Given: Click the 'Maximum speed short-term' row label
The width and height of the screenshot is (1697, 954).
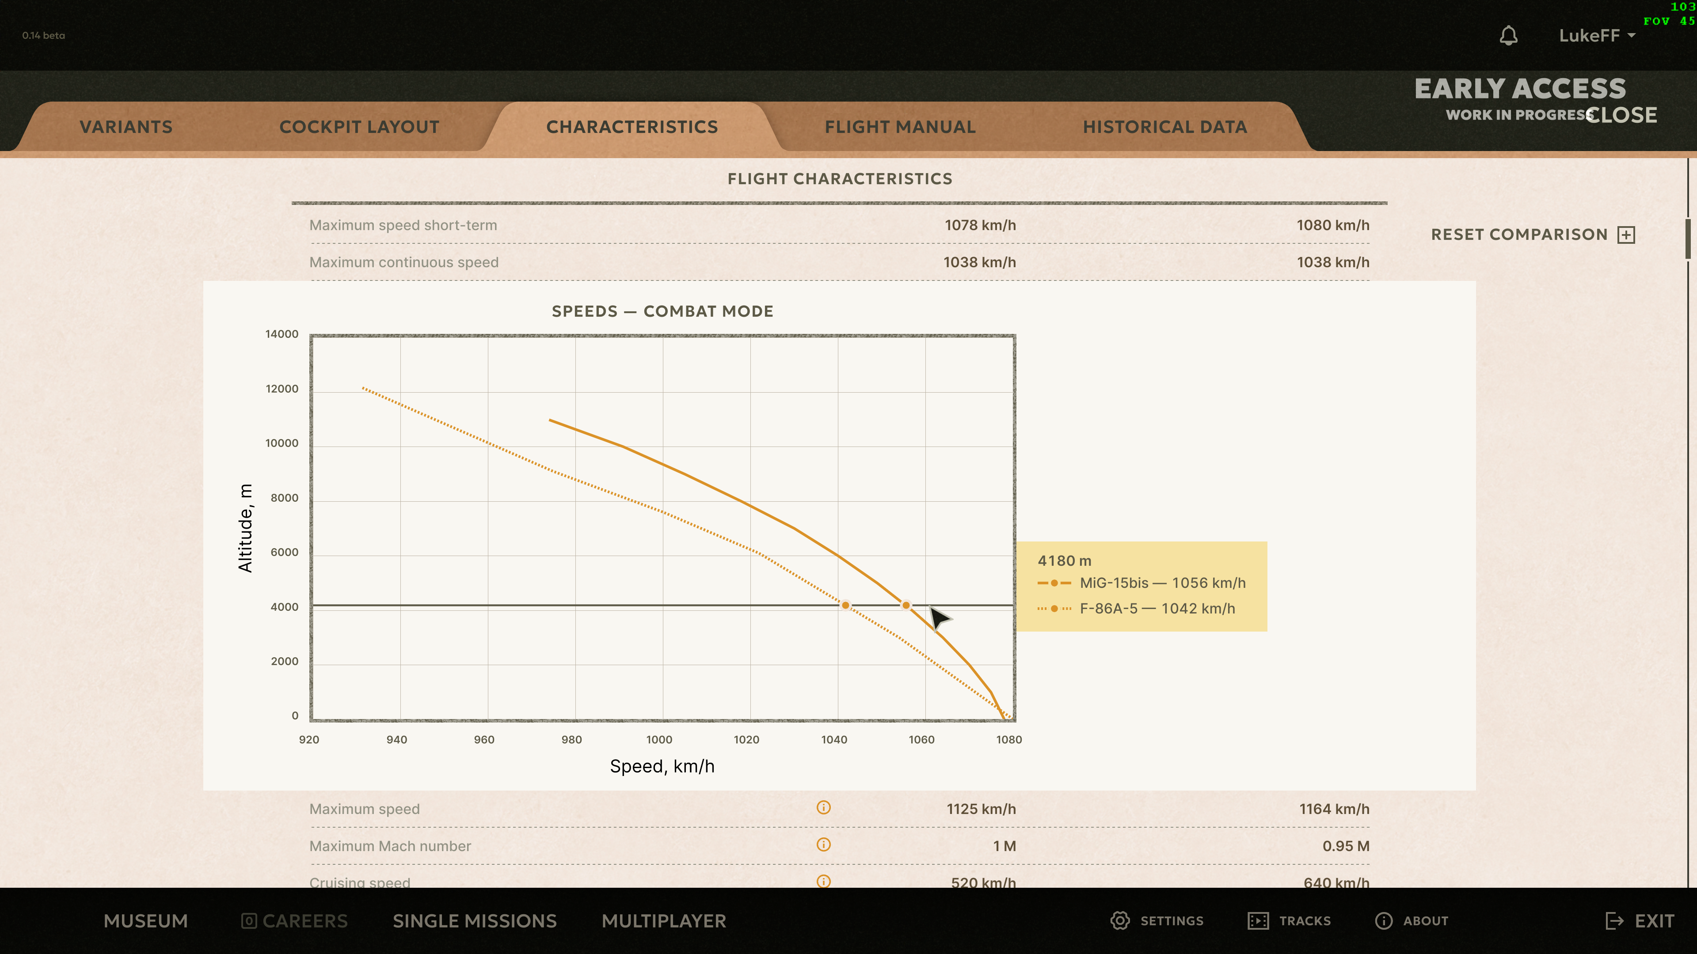Looking at the screenshot, I should pos(403,225).
